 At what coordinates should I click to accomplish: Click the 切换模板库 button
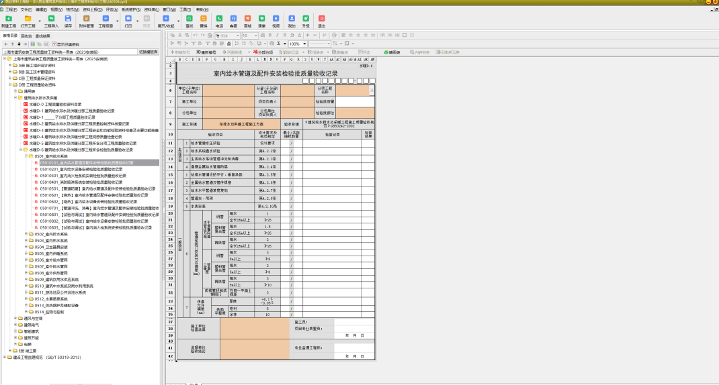click(x=149, y=52)
